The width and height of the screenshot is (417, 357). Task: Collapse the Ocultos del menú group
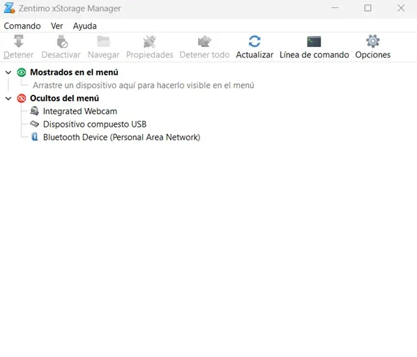click(x=8, y=98)
